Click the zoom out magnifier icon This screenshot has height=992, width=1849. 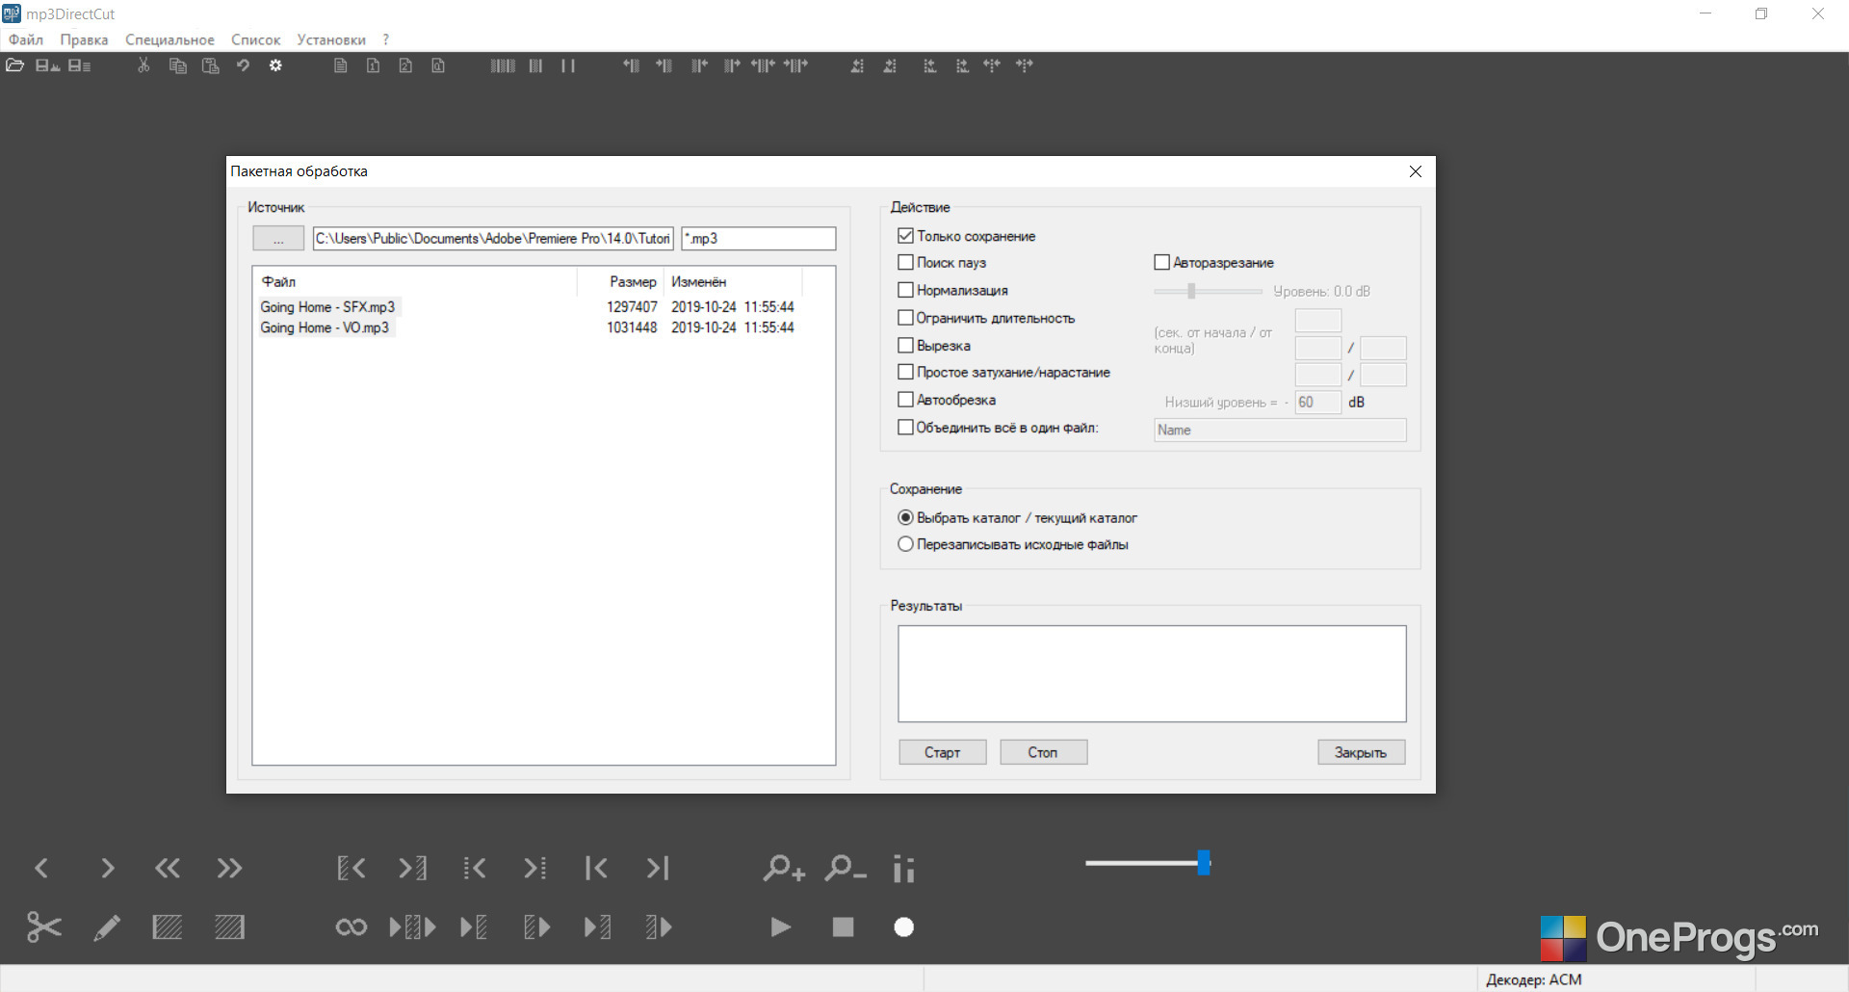pyautogui.click(x=845, y=869)
